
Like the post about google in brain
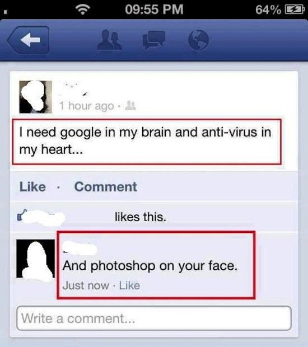33,186
